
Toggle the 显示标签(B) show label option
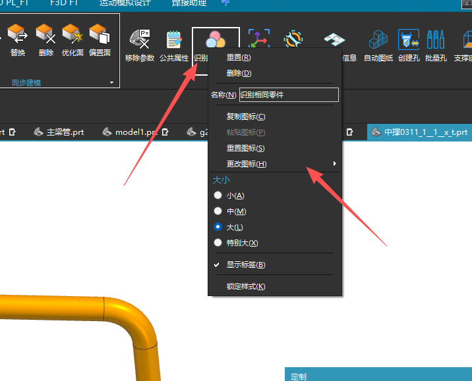click(x=246, y=265)
